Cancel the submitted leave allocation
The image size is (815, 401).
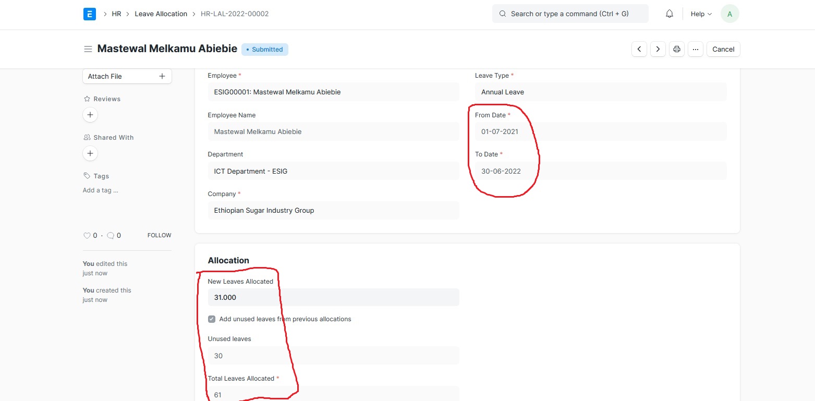click(723, 49)
